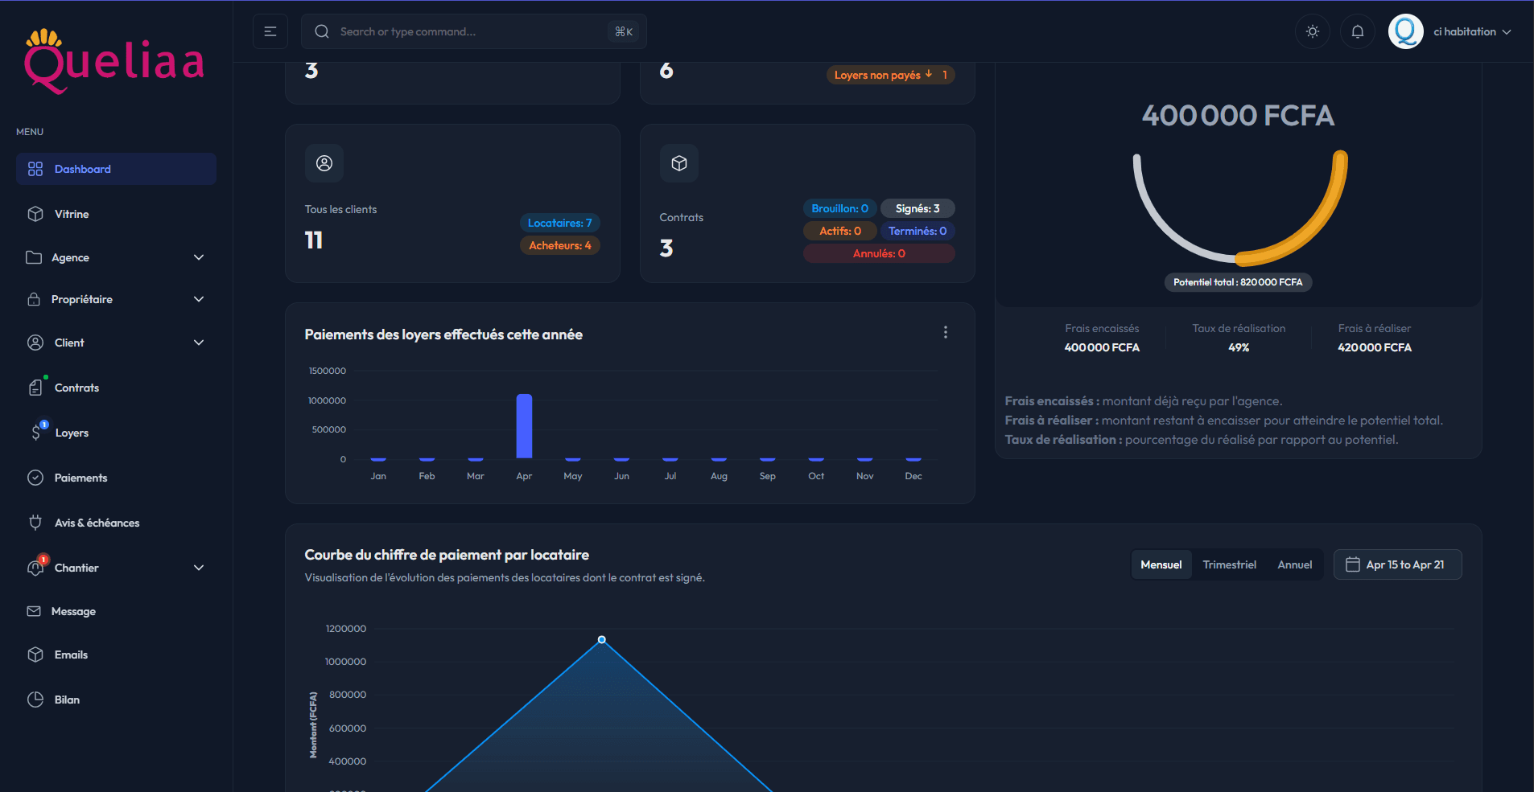Click the Emails cube icon
The width and height of the screenshot is (1534, 792).
pyautogui.click(x=35, y=655)
